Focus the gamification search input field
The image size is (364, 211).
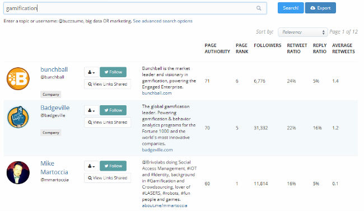[x=135, y=8]
